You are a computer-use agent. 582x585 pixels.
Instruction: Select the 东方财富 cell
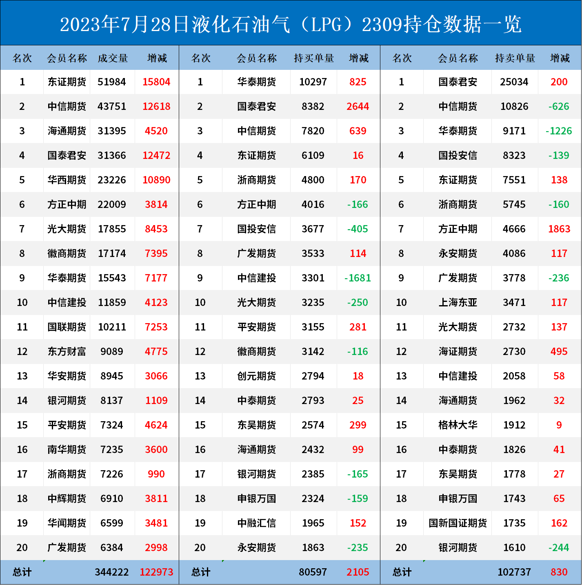pyautogui.click(x=67, y=352)
